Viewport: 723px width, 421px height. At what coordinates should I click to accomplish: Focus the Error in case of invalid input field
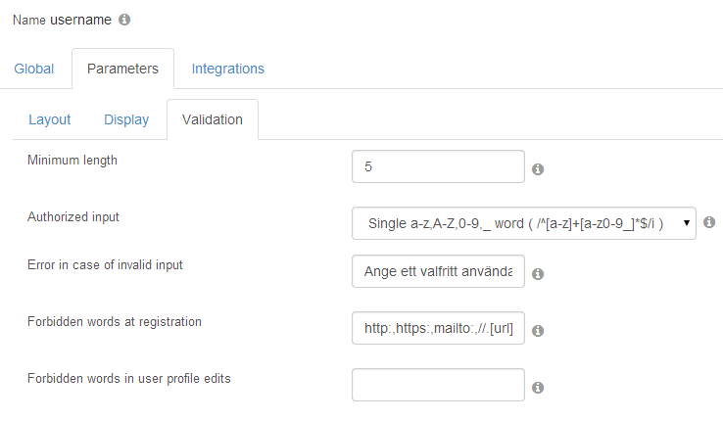tap(438, 271)
